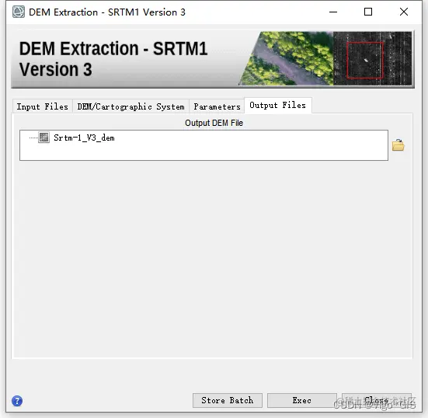Close the window with the X button
This screenshot has height=418, width=428.
click(x=404, y=12)
